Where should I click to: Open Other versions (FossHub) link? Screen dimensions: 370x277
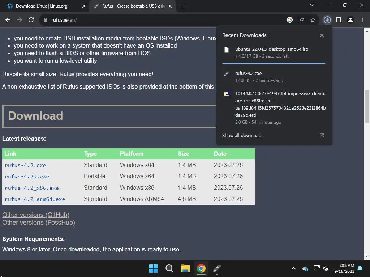click(38, 223)
